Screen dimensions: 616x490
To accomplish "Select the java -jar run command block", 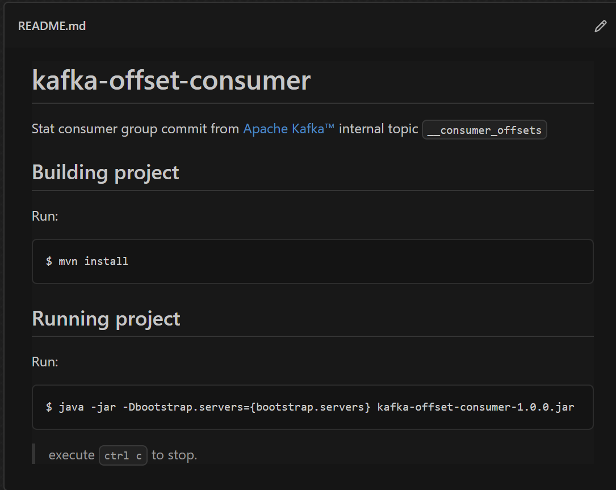I will [312, 407].
